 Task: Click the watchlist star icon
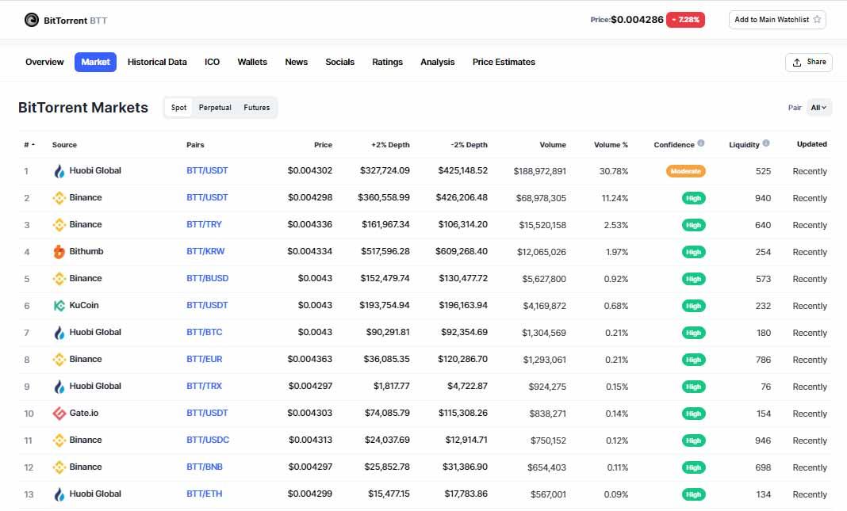pyautogui.click(x=817, y=20)
